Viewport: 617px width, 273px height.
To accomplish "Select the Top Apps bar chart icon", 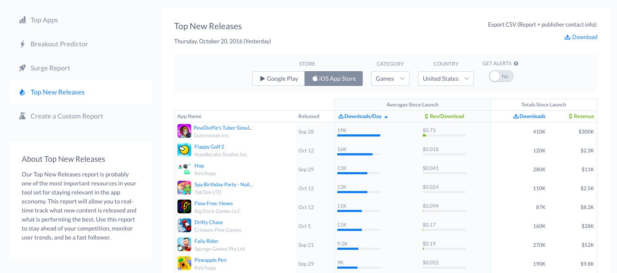I will [x=22, y=20].
